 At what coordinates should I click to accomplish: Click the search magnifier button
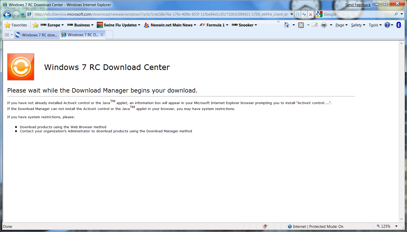pos(396,14)
